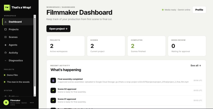Go to the Scenes section
213x109 pixels.
coord(18,37)
